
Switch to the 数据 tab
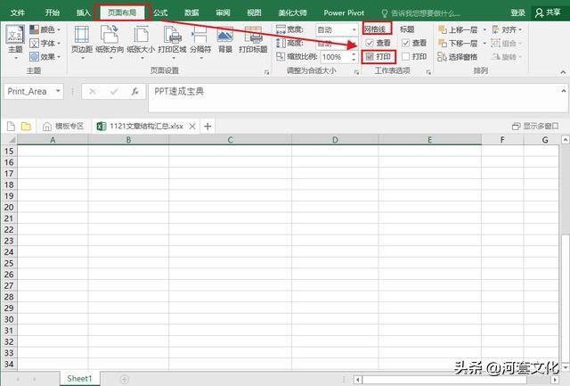coord(191,12)
